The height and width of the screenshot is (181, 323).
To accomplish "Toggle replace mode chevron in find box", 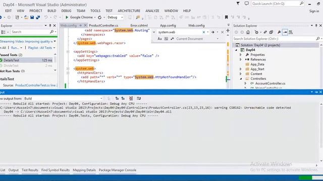I will (x=154, y=32).
